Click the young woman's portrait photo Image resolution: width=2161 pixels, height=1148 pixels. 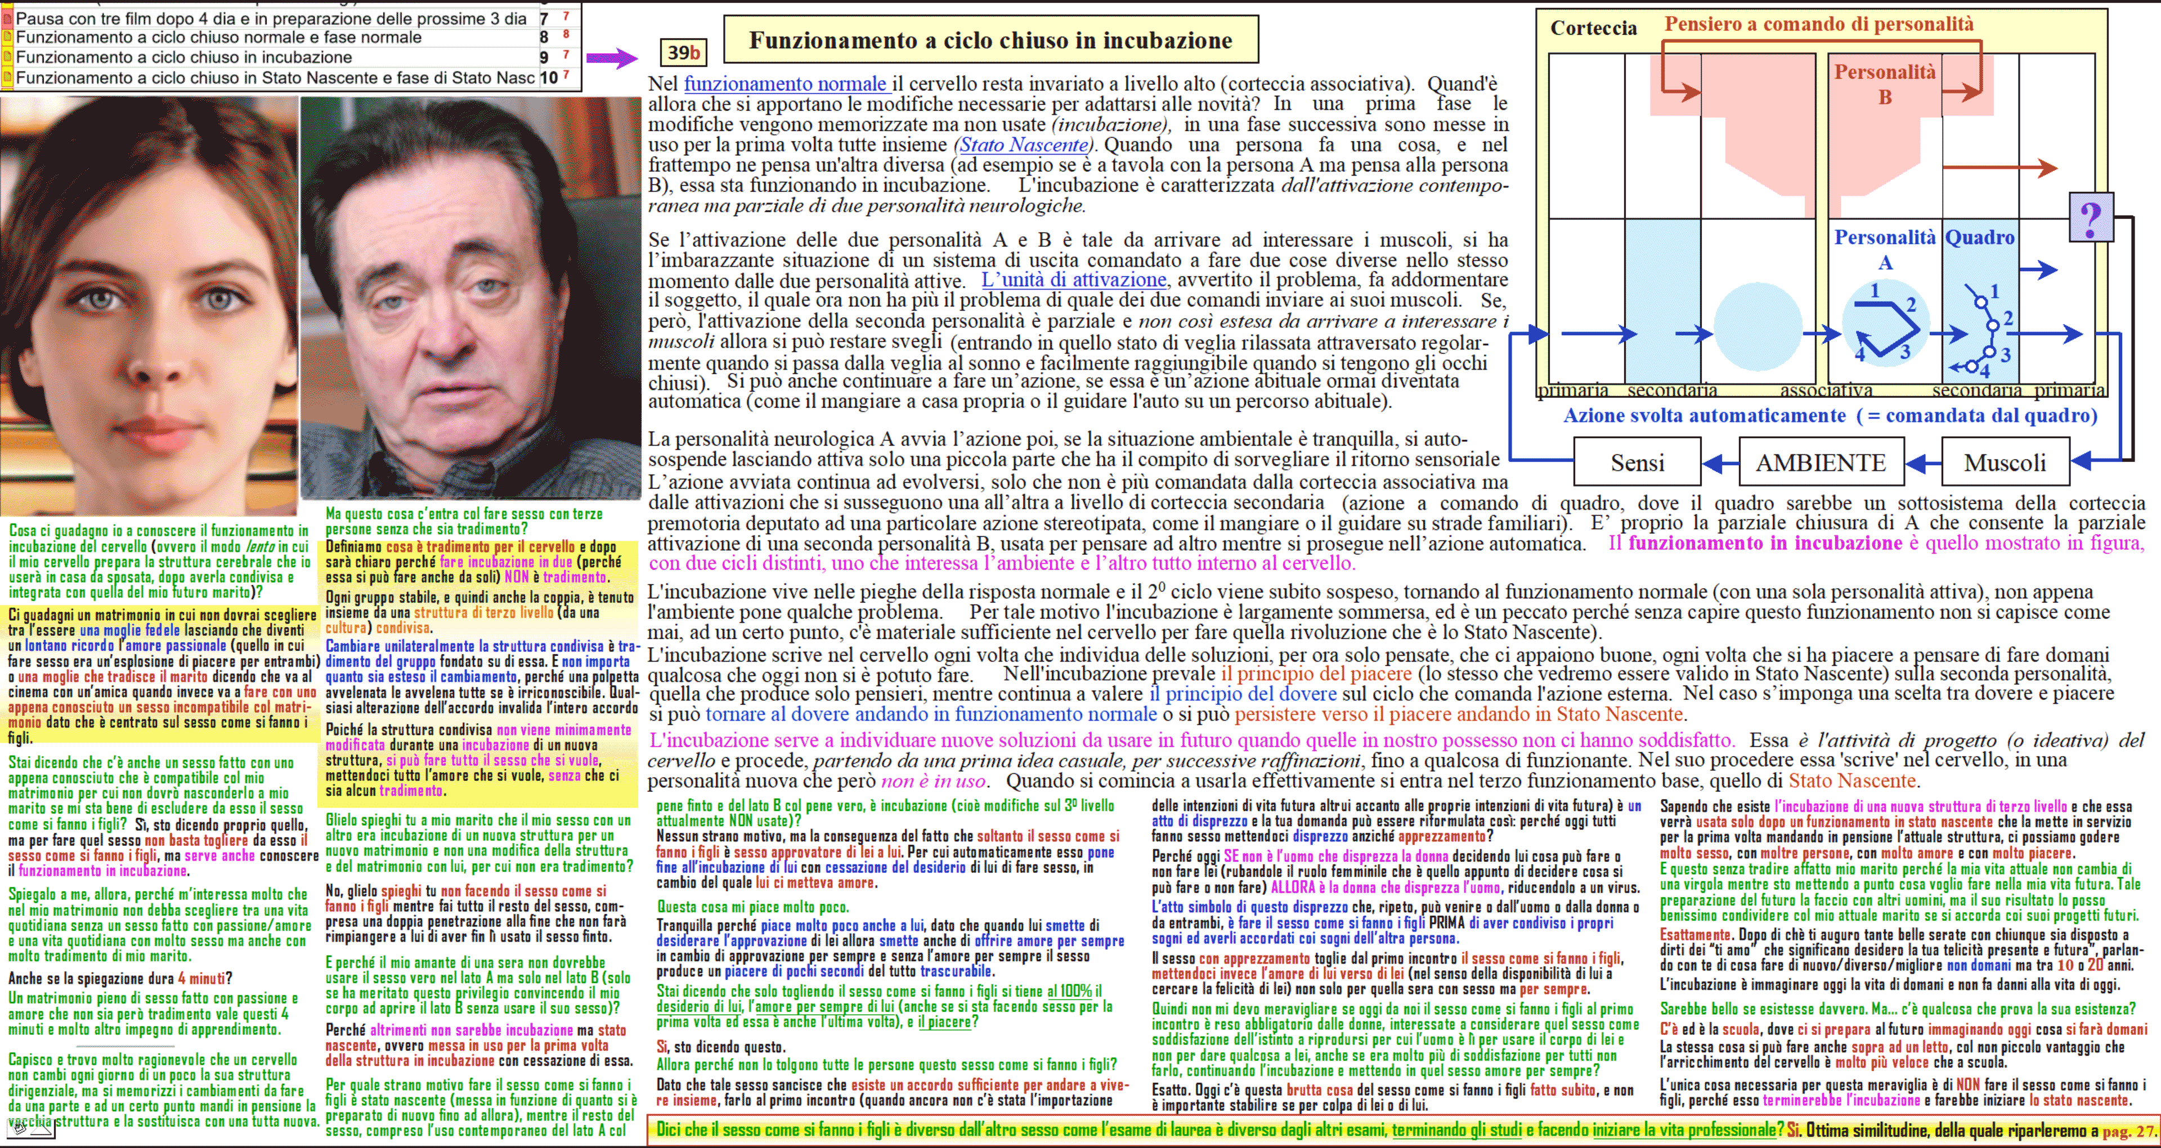tap(149, 305)
